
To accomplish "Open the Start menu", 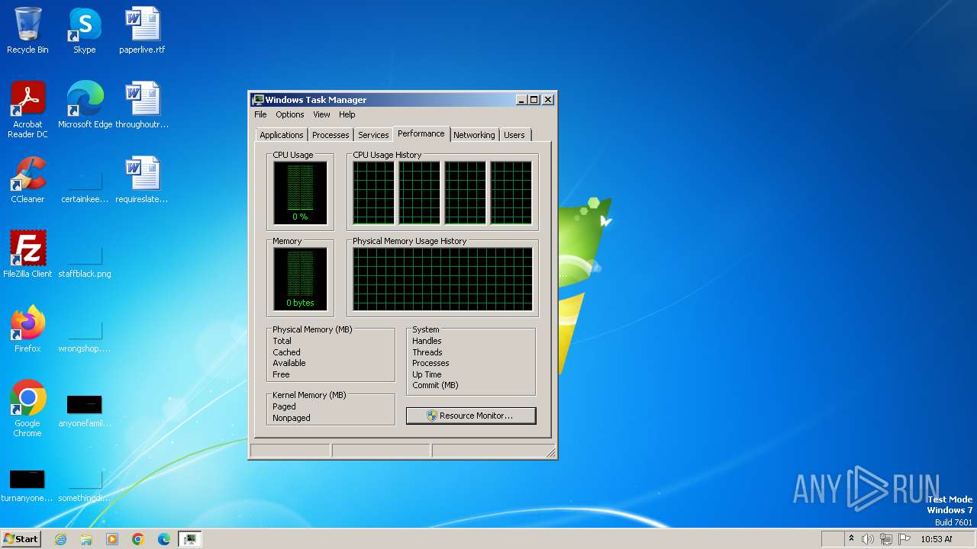I will 21,539.
